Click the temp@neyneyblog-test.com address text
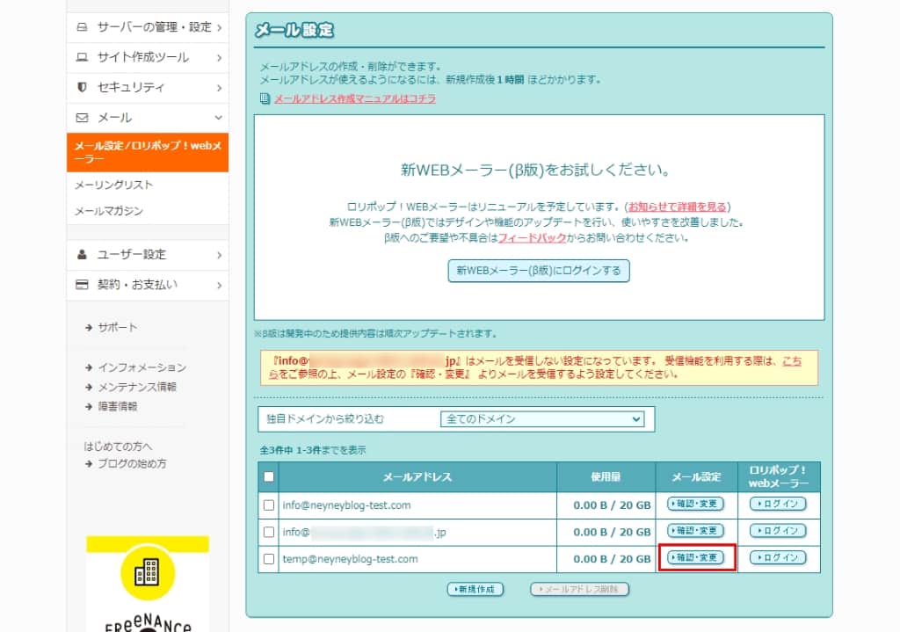Screen dimensions: 900x632 tap(350, 559)
